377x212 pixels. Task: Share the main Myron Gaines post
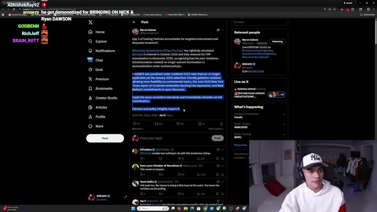click(221, 124)
